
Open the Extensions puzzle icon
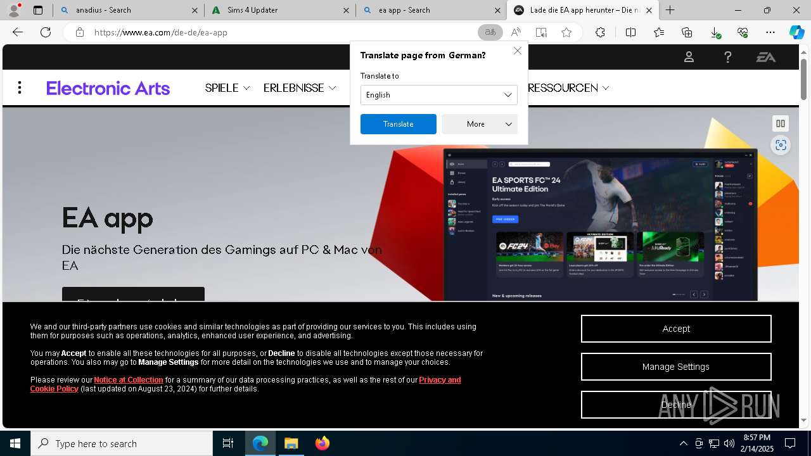coord(600,32)
